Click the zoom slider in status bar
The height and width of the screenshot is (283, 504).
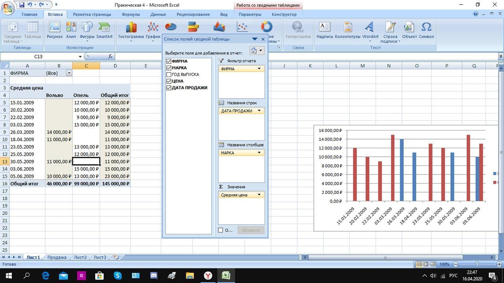[x=477, y=264]
